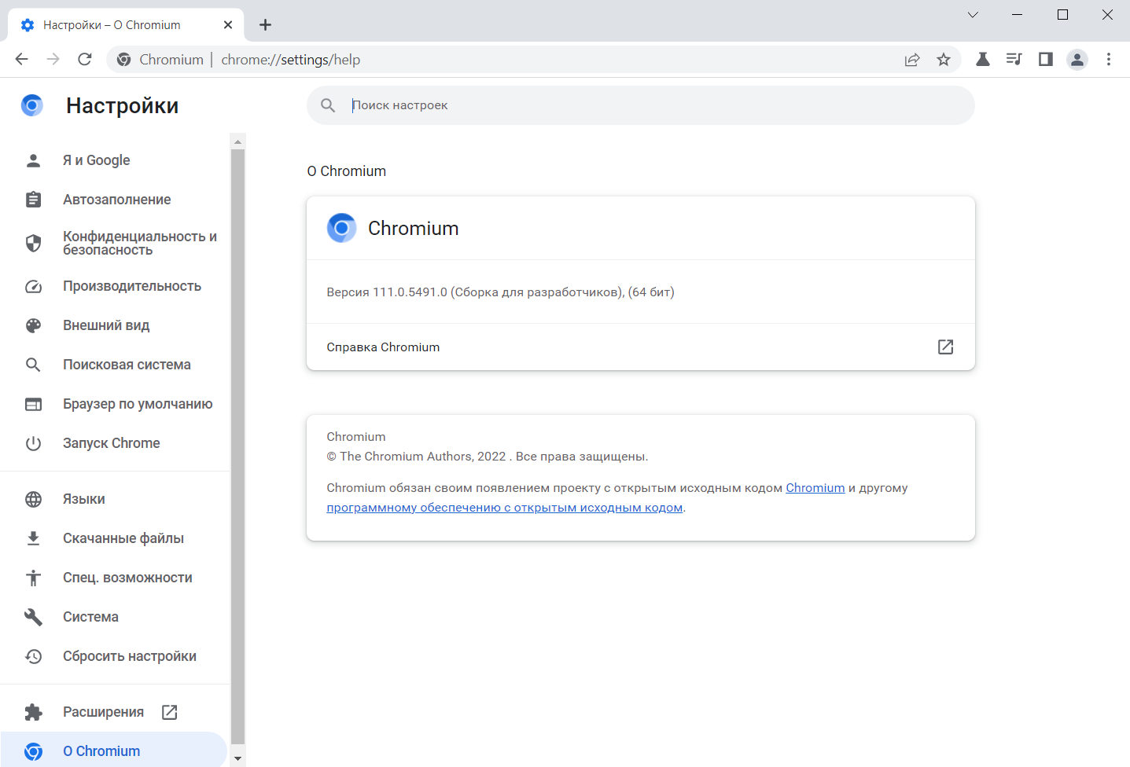
Task: Maximize the Chromium window
Action: pos(1062,15)
